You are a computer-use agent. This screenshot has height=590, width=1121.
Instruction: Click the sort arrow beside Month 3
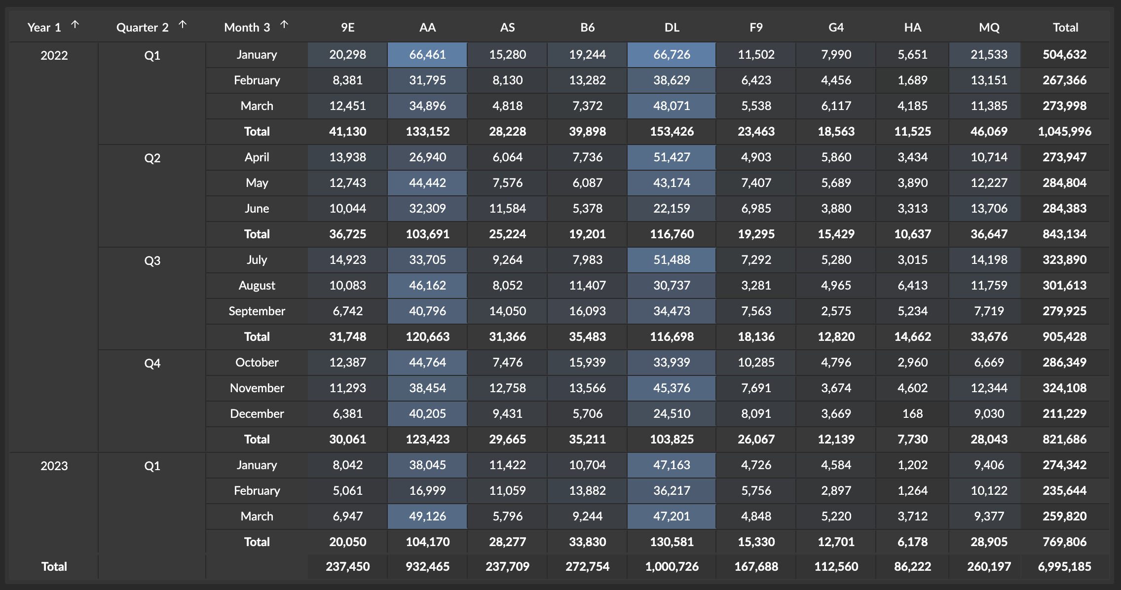[284, 24]
